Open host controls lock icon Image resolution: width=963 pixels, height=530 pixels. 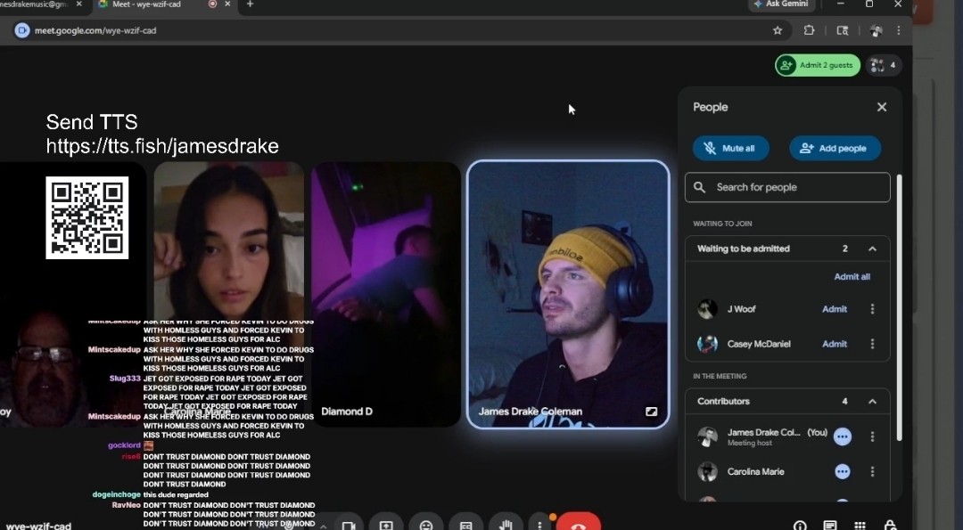[x=890, y=526]
